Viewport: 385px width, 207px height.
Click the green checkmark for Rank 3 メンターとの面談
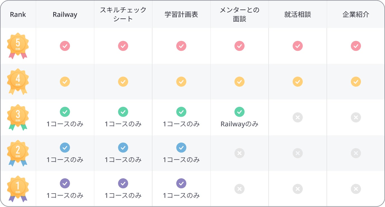(240, 112)
